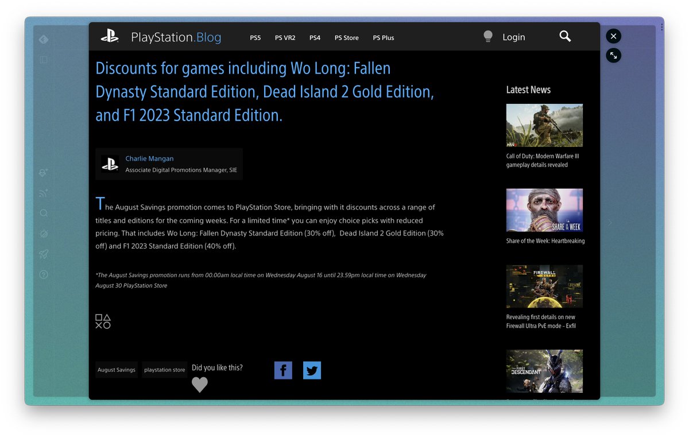Open the PS Plus menu item
This screenshot has height=438, width=689.
(x=384, y=38)
